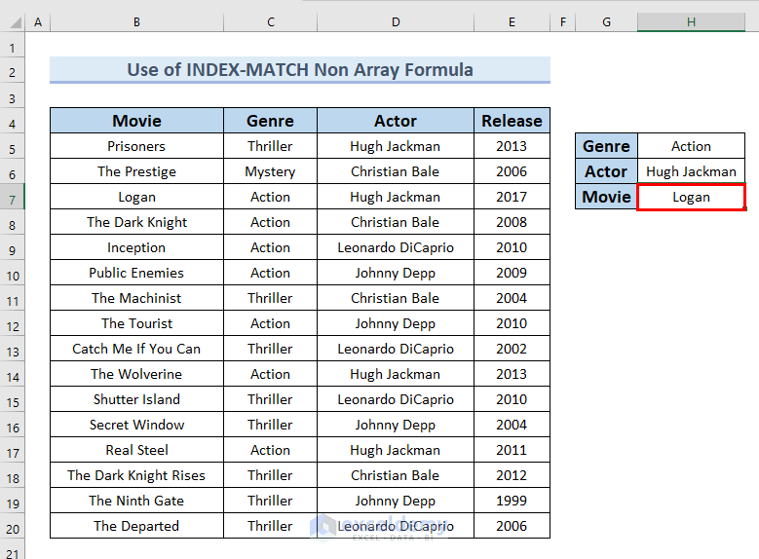Click the INDEX-MATCH Non Array Formula title

point(300,70)
